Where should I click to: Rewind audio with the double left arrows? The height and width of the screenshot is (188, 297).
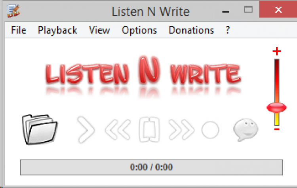coord(118,130)
